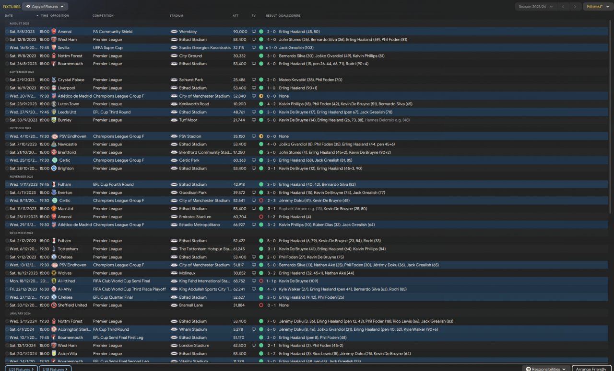Click the vertical scrollbar of the fixtures list

point(611,117)
